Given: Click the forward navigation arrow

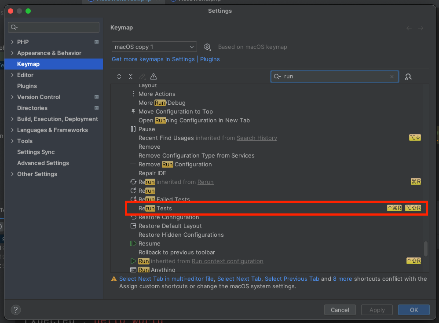Looking at the screenshot, I should [420, 28].
